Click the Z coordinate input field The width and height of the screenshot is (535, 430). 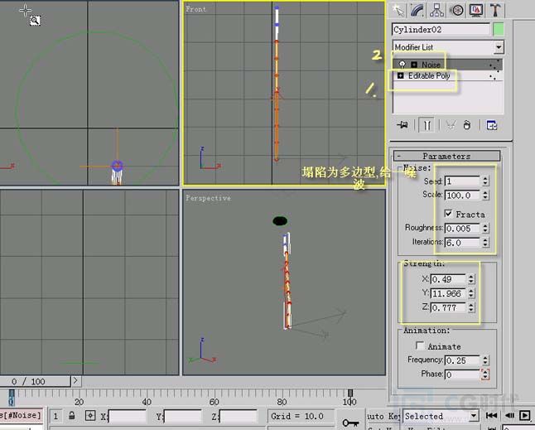point(239,417)
